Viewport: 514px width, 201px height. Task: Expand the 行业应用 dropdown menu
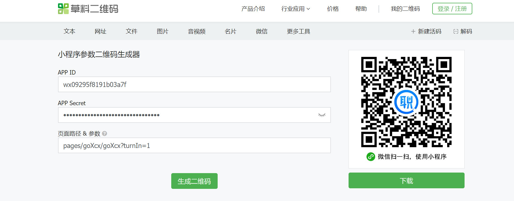[x=296, y=9]
